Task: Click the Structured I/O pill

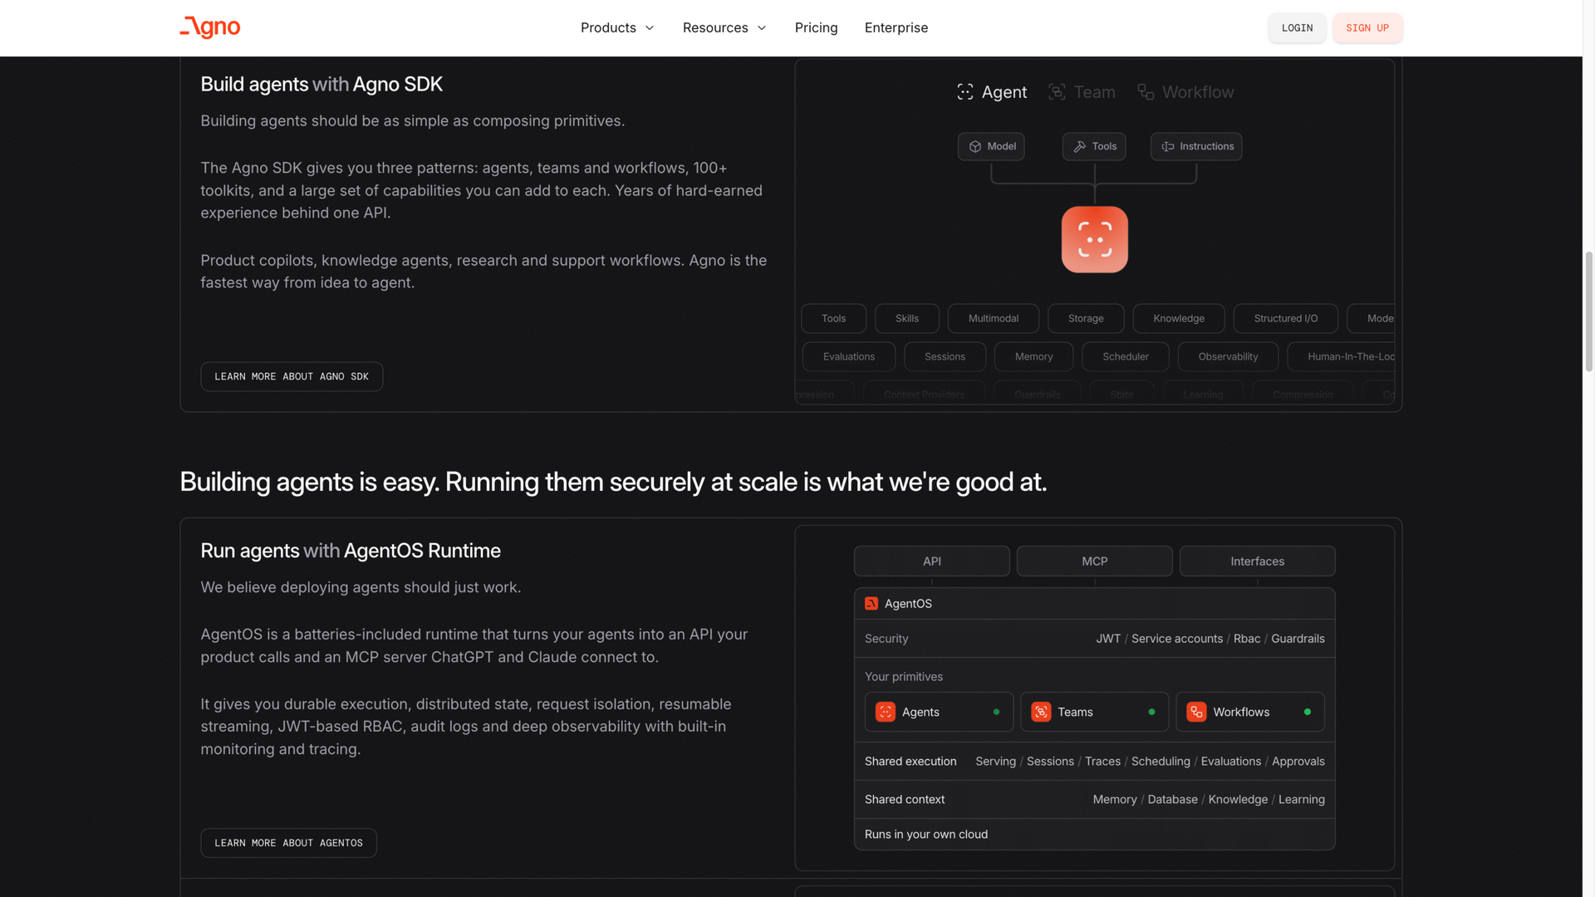Action: pos(1285,319)
